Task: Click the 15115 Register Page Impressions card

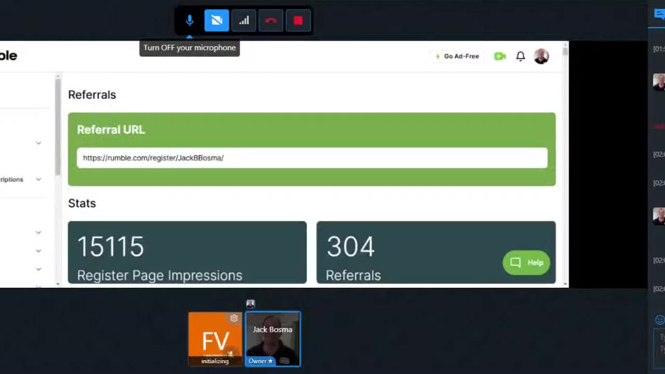Action: 187,252
